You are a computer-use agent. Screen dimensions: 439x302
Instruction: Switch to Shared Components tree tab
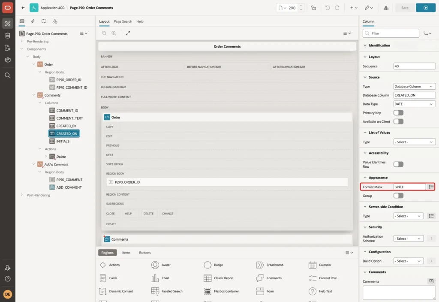point(55,21)
